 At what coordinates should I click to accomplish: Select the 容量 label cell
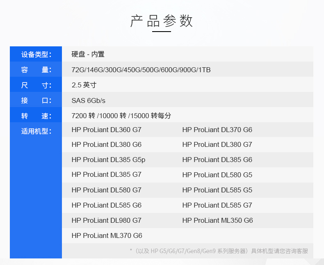(x=36, y=70)
